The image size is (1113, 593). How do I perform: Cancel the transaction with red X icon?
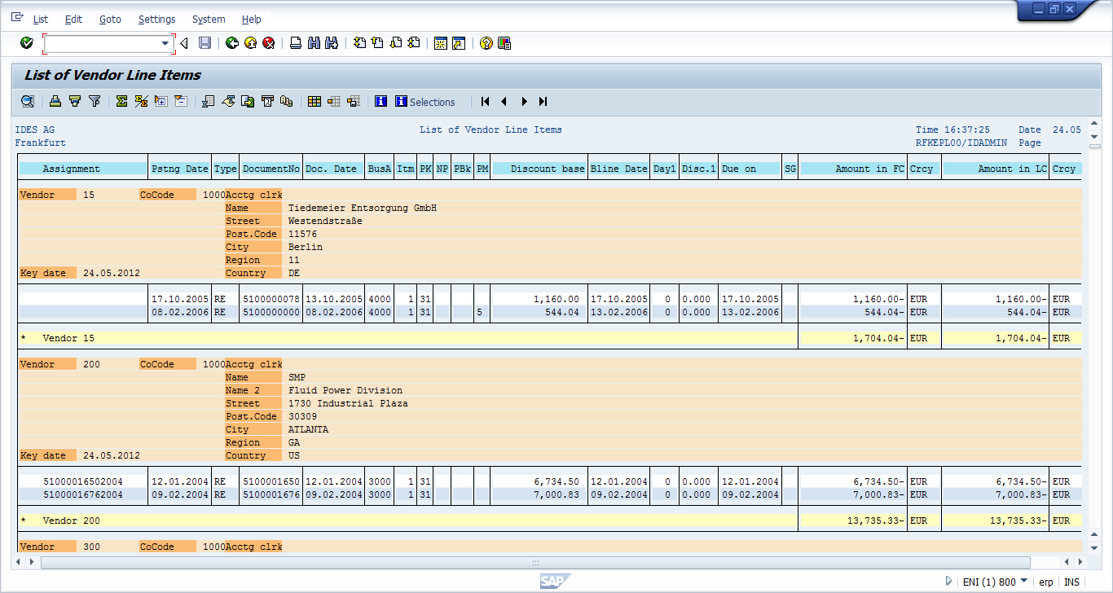tap(268, 43)
